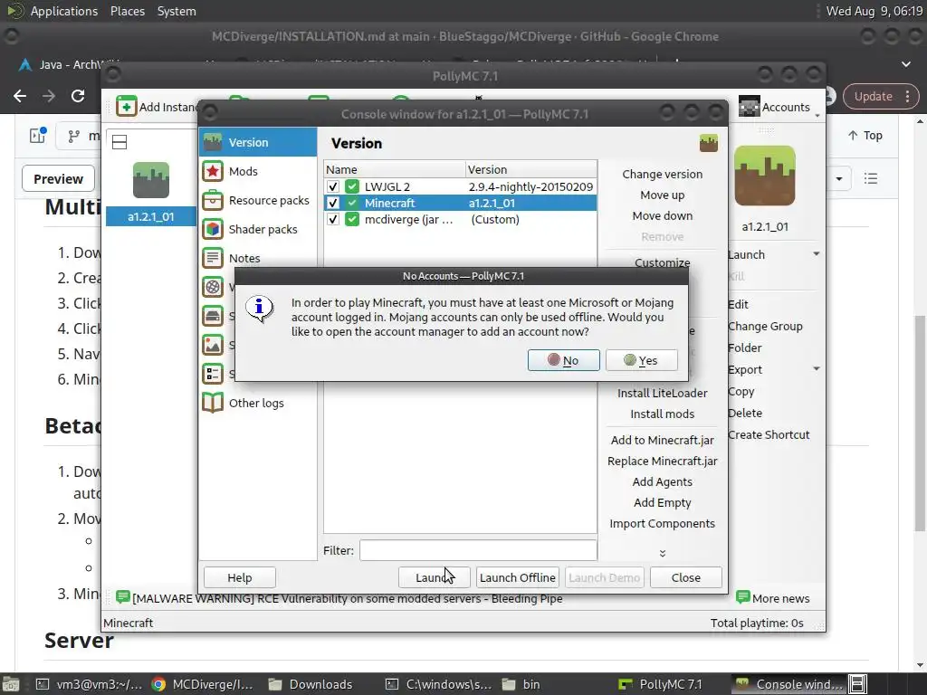Click Delete in PollyMC side panel
This screenshot has height=695, width=927.
(x=745, y=413)
